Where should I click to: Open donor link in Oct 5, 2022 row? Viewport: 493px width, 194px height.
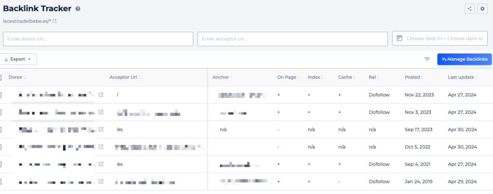[x=101, y=146]
